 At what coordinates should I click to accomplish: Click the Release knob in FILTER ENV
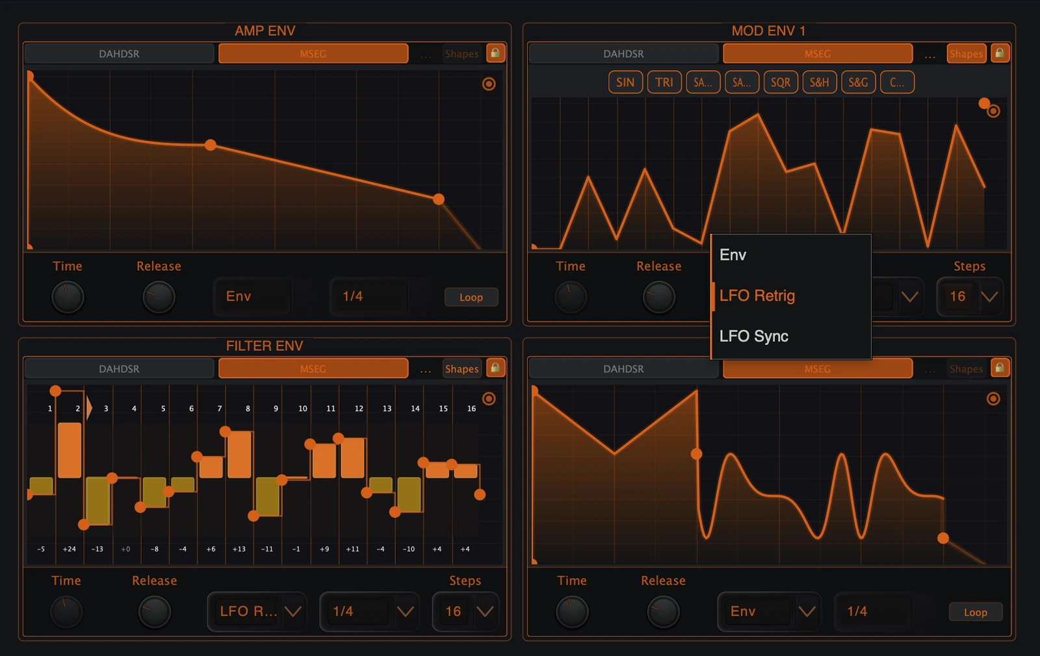coord(155,612)
